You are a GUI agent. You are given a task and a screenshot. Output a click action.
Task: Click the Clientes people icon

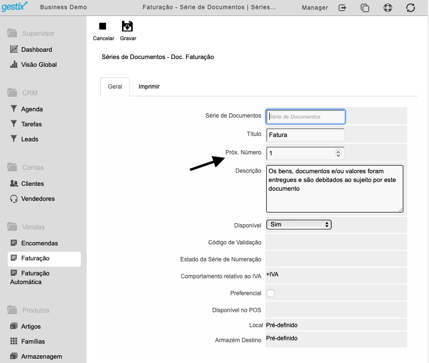14,183
